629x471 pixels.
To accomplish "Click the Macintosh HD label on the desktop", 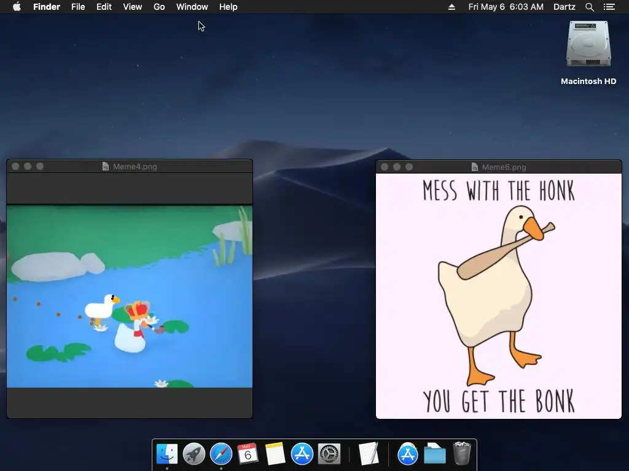I will [588, 82].
